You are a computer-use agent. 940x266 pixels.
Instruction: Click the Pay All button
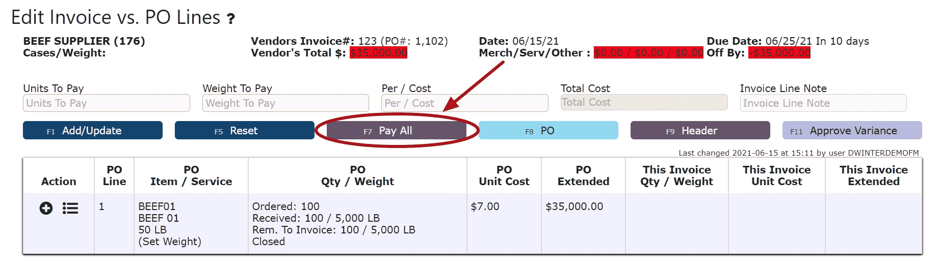[396, 131]
